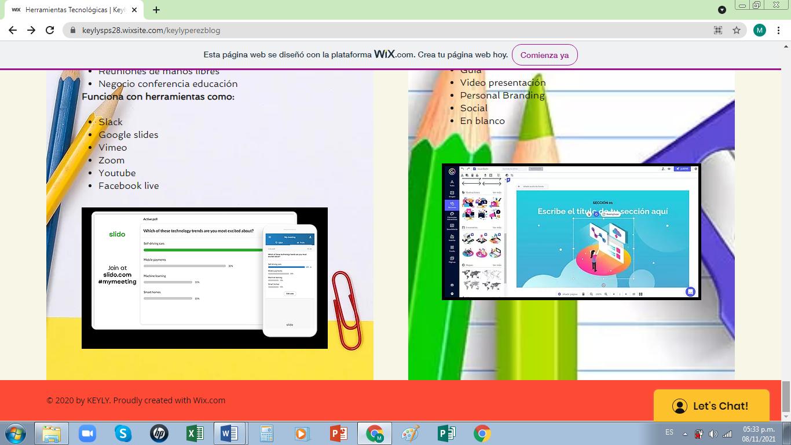Click the Genially editor screenshot image
The width and height of the screenshot is (791, 445).
[x=571, y=232]
